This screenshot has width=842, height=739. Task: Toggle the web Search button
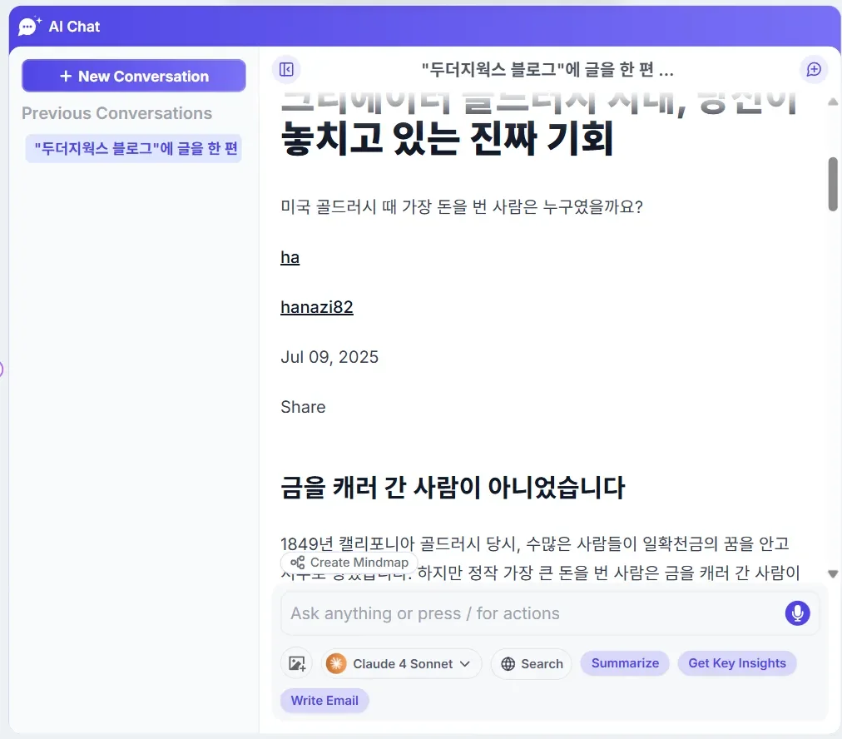[531, 664]
